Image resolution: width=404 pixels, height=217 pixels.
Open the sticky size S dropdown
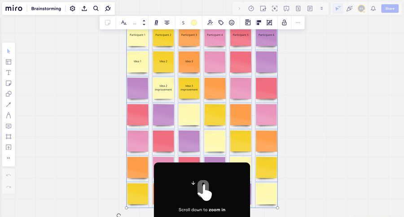(x=183, y=23)
